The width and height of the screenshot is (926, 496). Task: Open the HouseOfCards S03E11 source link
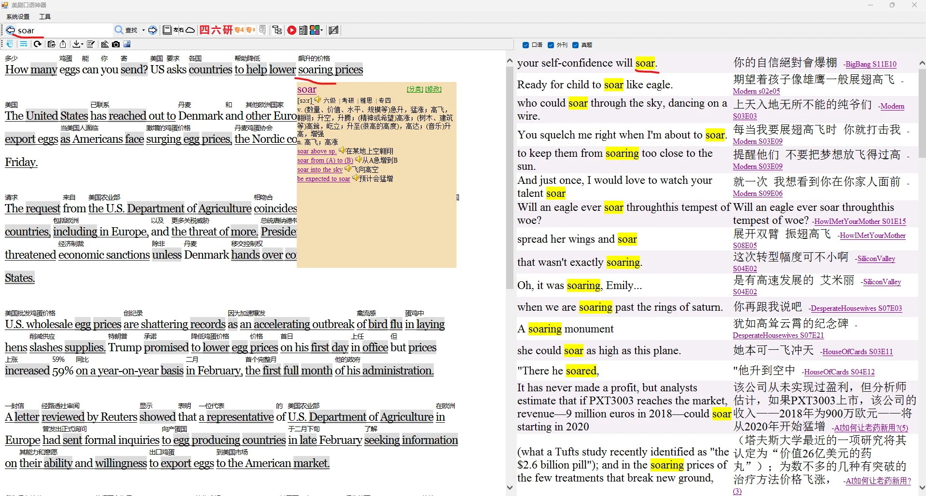coord(857,352)
